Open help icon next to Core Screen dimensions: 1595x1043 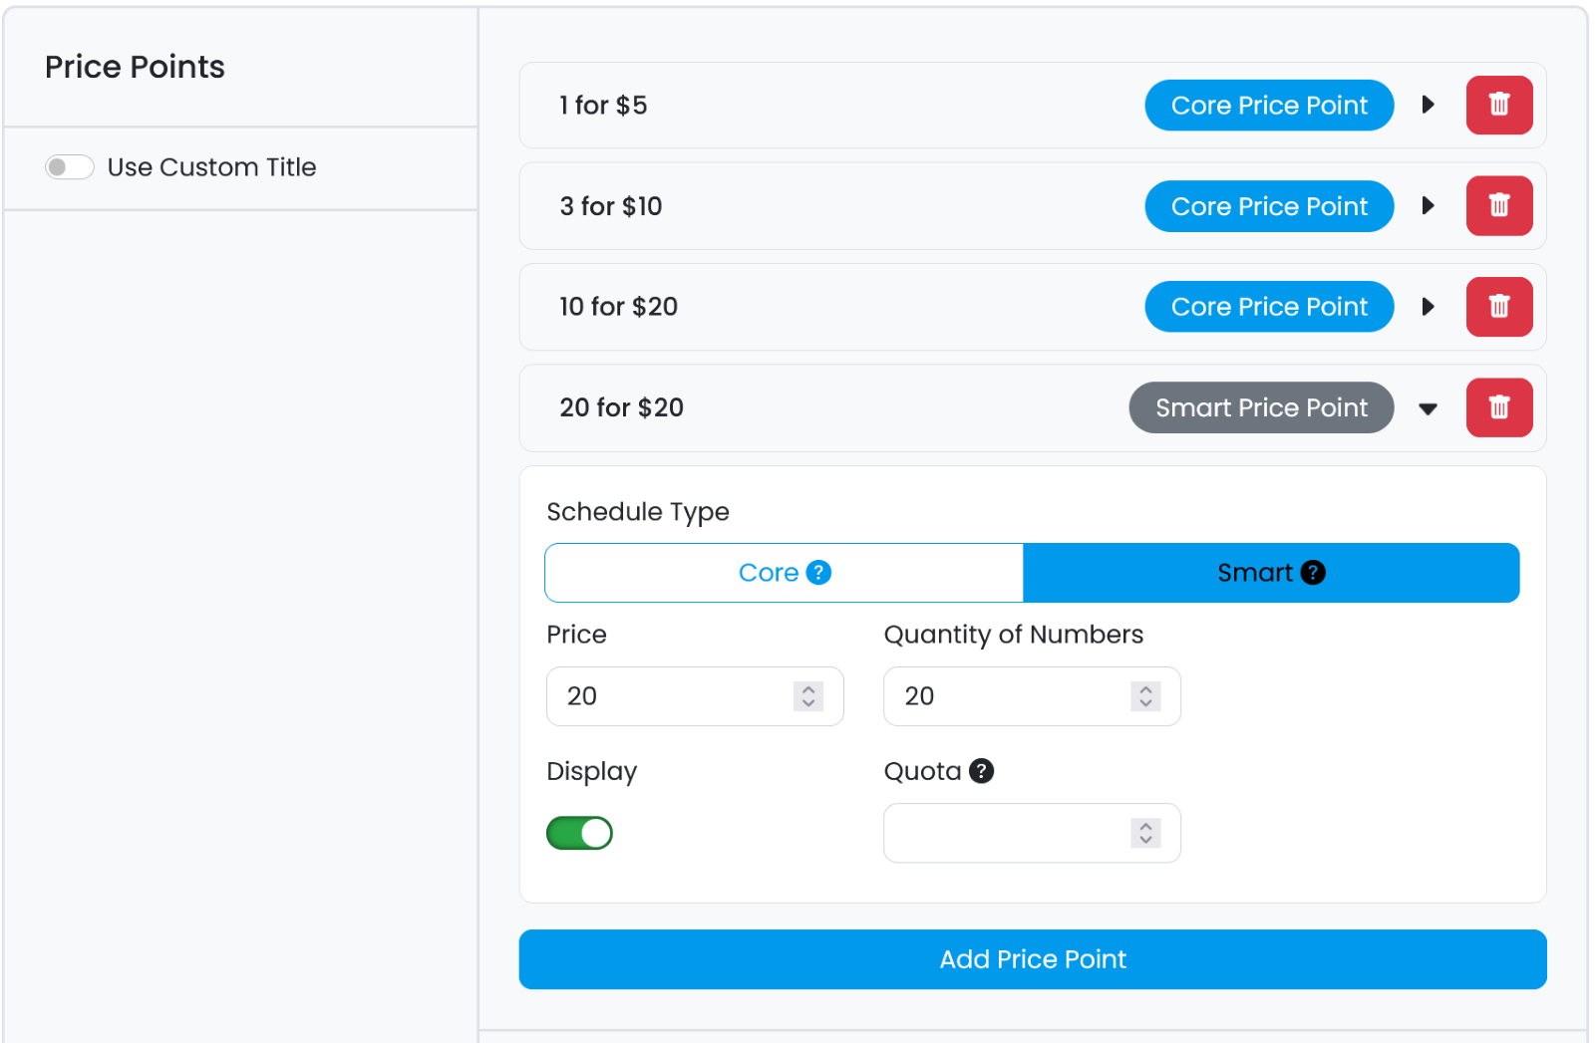(x=818, y=573)
